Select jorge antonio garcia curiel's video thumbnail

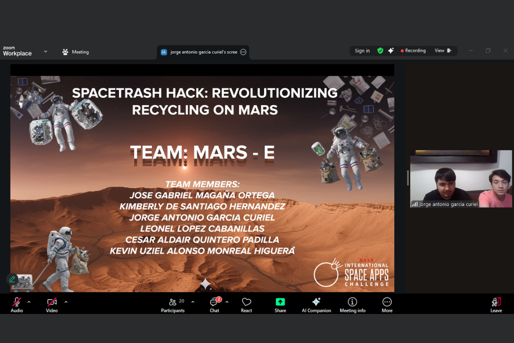click(x=461, y=179)
